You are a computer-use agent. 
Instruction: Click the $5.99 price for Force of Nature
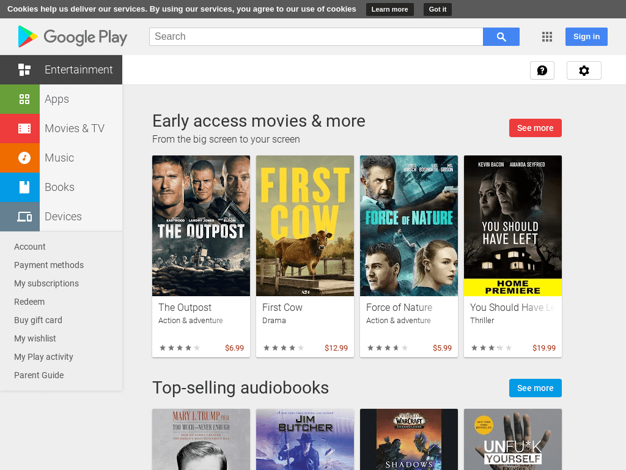click(x=443, y=348)
